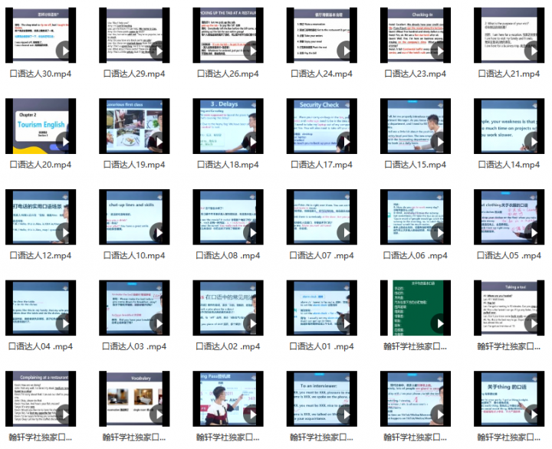Viewport: 552px width, 449px height.
Task: Start playback of 口语达人24.mp4
Action: coord(345,51)
